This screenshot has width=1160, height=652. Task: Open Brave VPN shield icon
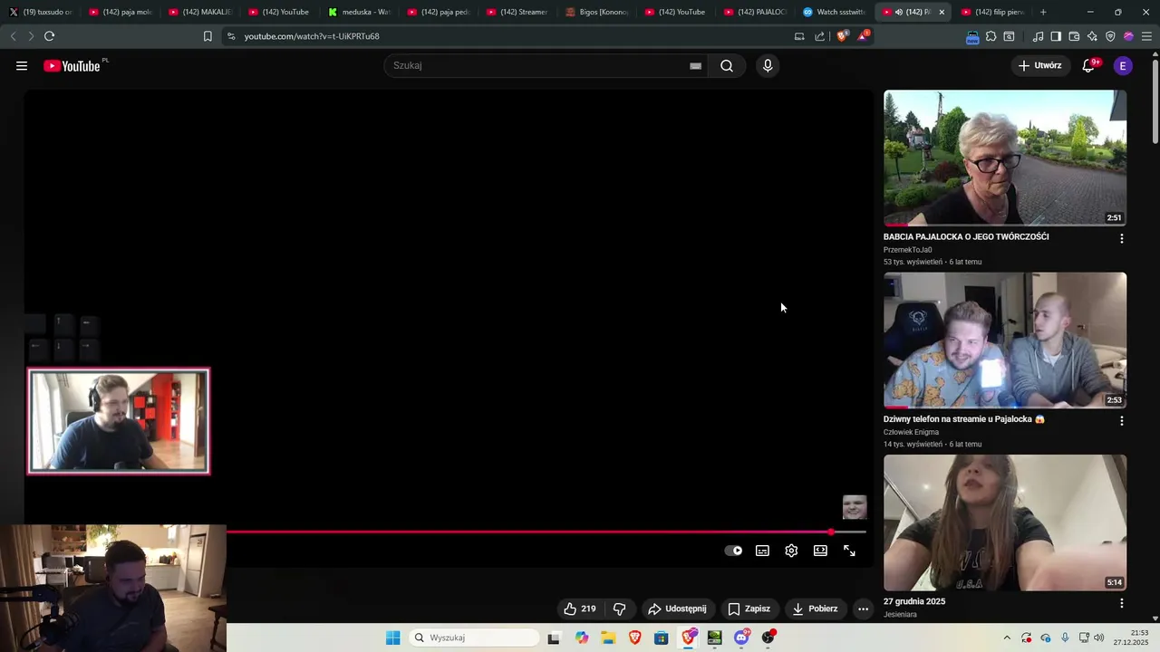(x=1110, y=36)
